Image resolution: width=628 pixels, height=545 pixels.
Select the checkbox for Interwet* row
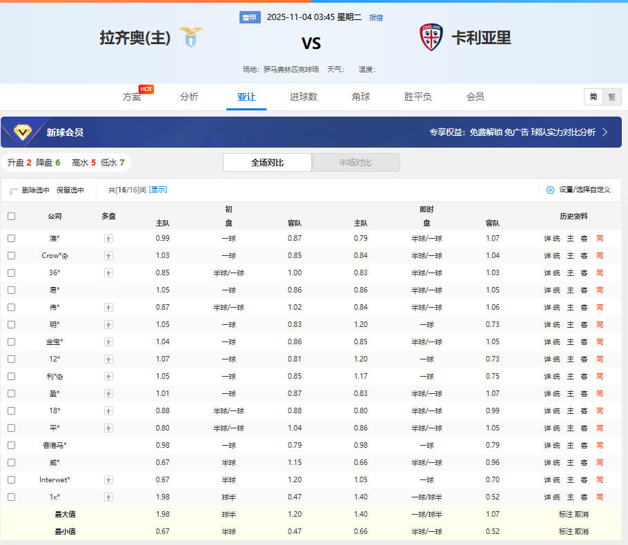coord(11,479)
